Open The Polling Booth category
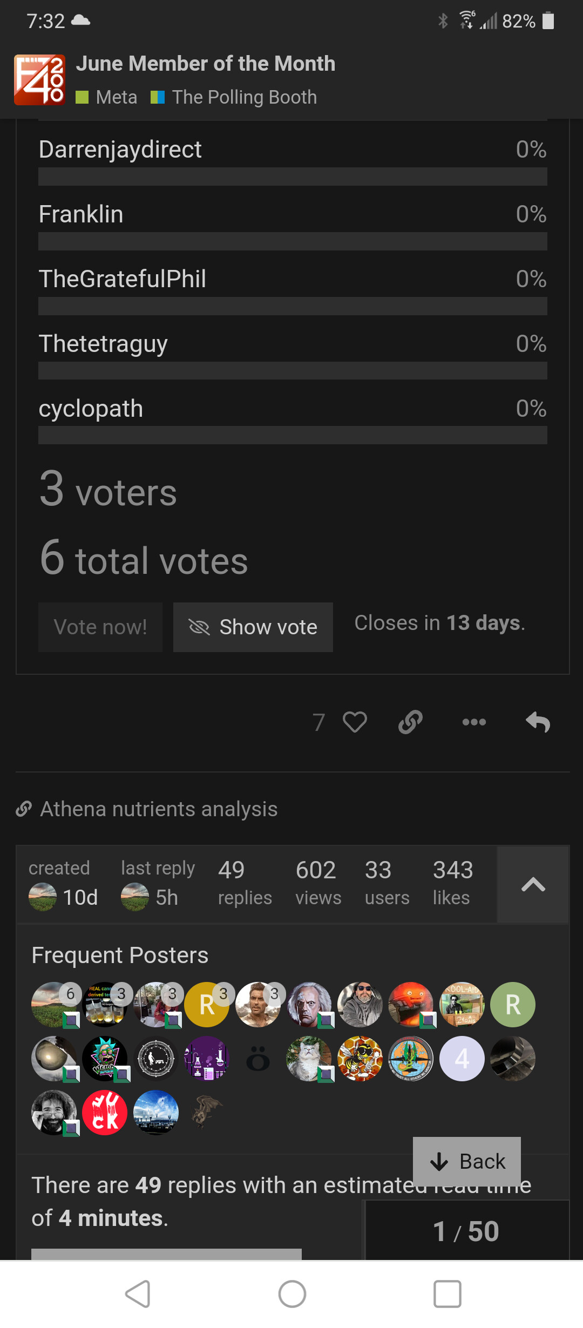 (244, 97)
